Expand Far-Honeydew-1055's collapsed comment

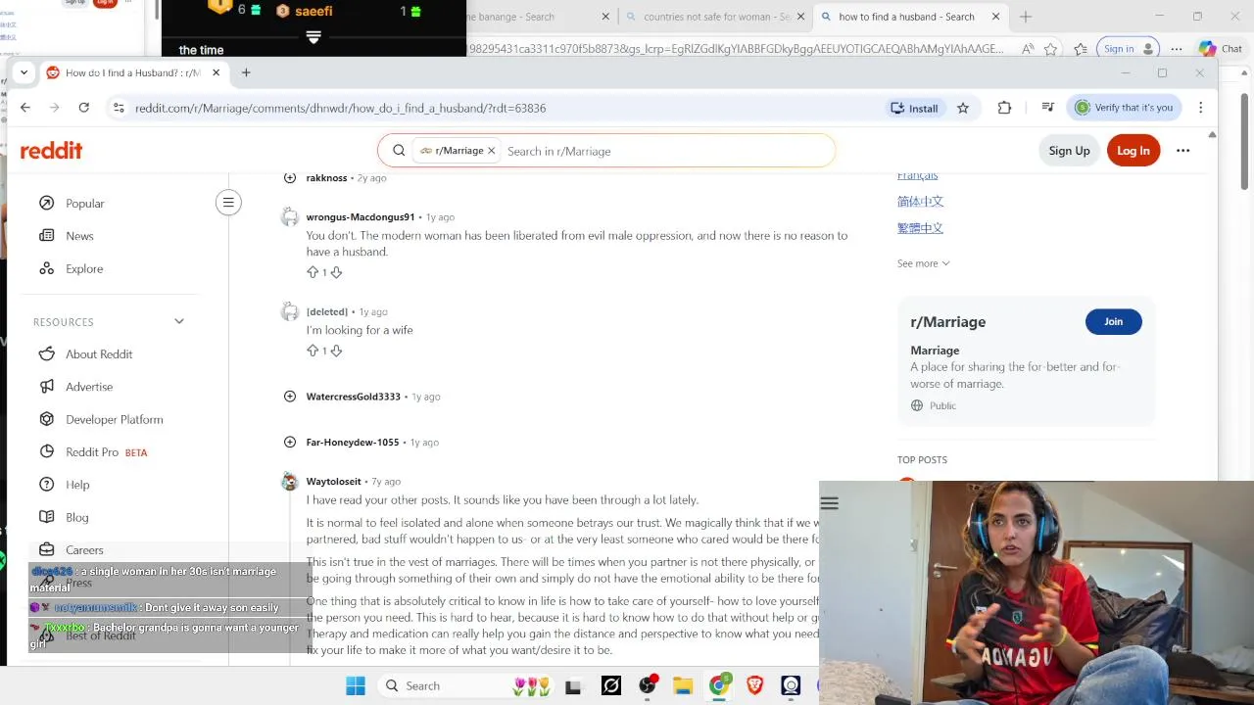click(290, 443)
